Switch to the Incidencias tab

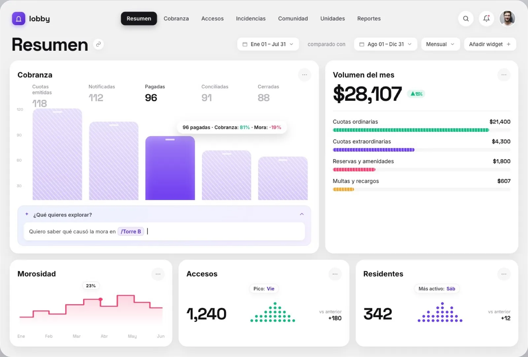[x=250, y=19]
